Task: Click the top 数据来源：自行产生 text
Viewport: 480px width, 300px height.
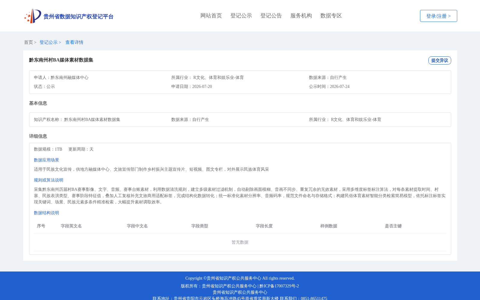Action: click(x=328, y=77)
